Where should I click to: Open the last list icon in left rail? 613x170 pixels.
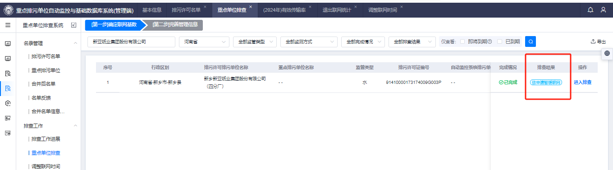(8, 133)
